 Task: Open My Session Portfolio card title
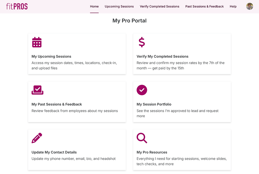154,104
